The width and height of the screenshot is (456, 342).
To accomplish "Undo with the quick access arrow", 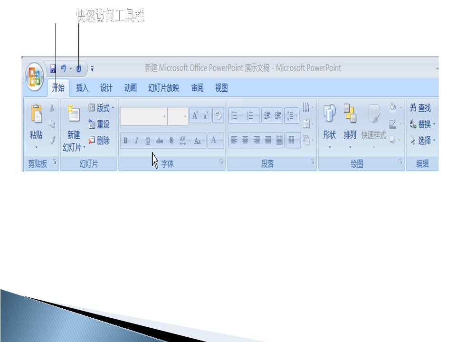I will click(x=63, y=68).
